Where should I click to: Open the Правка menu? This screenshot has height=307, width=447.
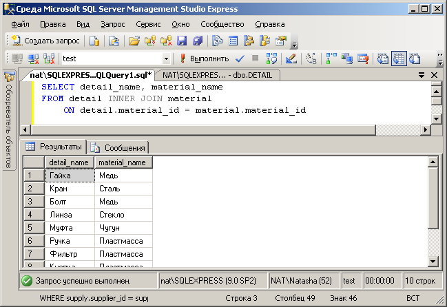[x=53, y=25]
